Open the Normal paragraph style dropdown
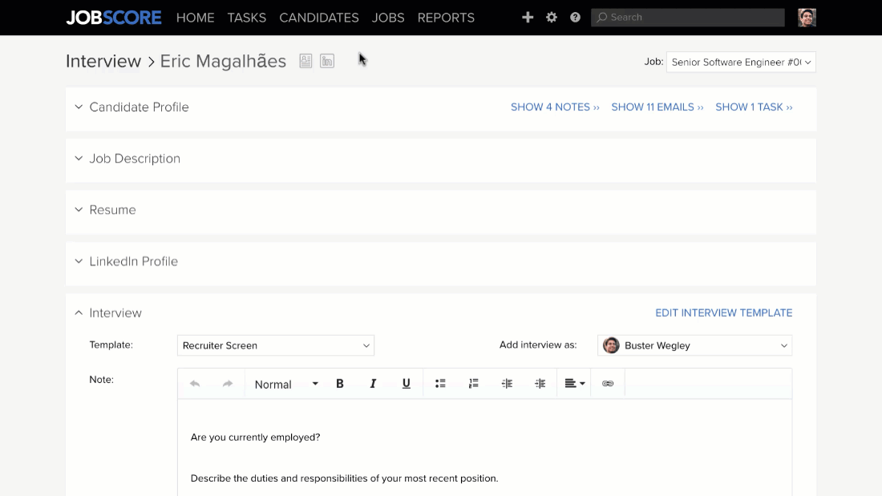This screenshot has width=882, height=496. 285,384
